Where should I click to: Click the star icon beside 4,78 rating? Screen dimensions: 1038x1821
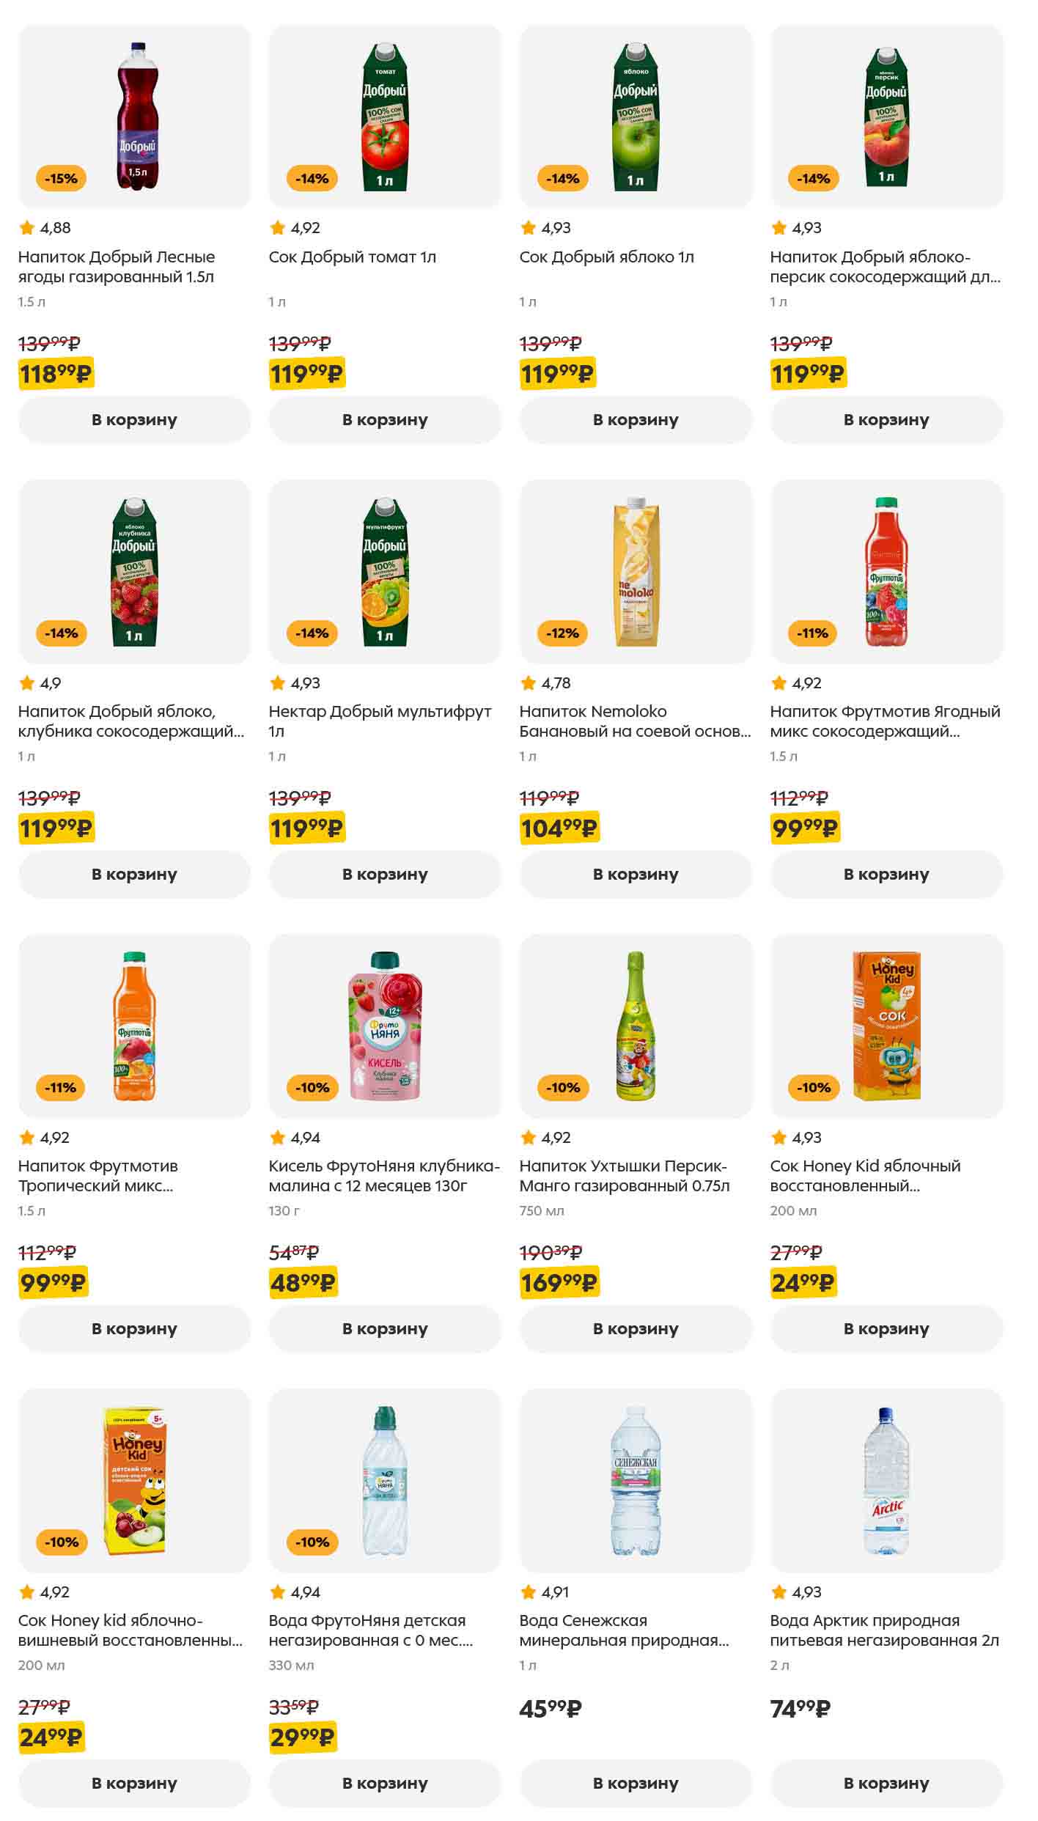(x=529, y=683)
